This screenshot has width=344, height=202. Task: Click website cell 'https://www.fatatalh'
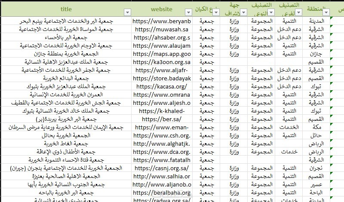162,160
